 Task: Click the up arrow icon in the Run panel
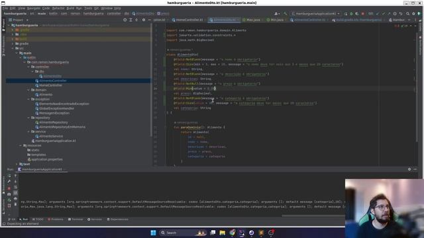pyautogui.click(x=15, y=176)
